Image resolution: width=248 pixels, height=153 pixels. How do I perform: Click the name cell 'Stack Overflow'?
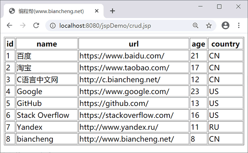[47, 115]
